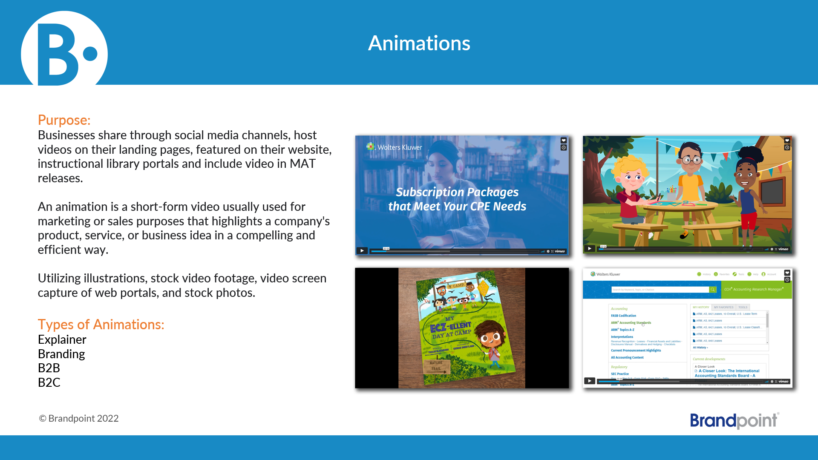The height and width of the screenshot is (460, 818).
Task: Enter fullscreen on the kids camp cartoon video
Action: (x=776, y=249)
